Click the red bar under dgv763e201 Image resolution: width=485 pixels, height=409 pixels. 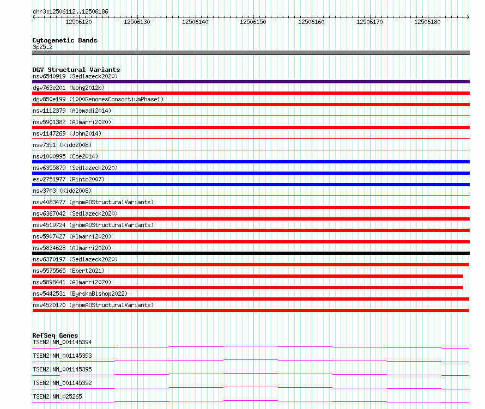tap(251, 93)
